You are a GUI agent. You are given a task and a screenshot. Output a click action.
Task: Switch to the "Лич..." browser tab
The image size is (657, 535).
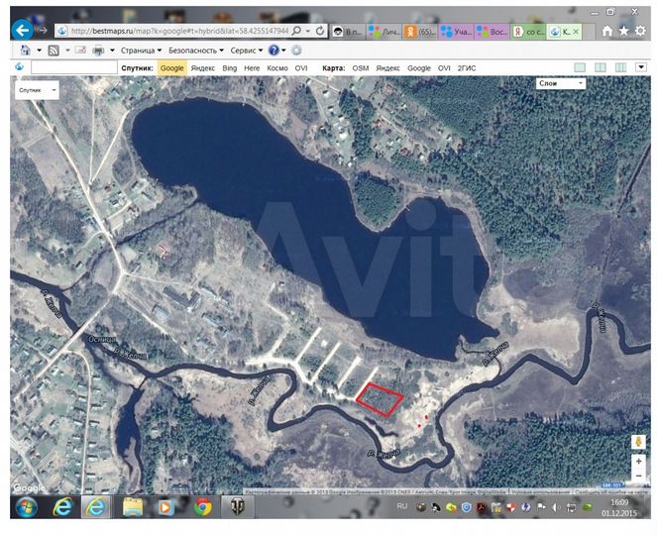point(383,32)
